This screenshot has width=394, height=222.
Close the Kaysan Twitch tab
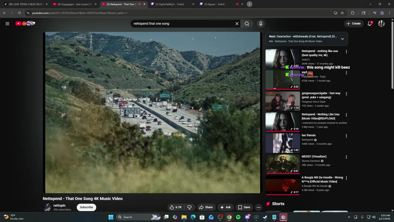click(242, 4)
